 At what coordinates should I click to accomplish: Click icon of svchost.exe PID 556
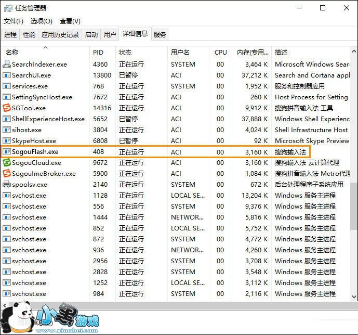[x=7, y=207]
